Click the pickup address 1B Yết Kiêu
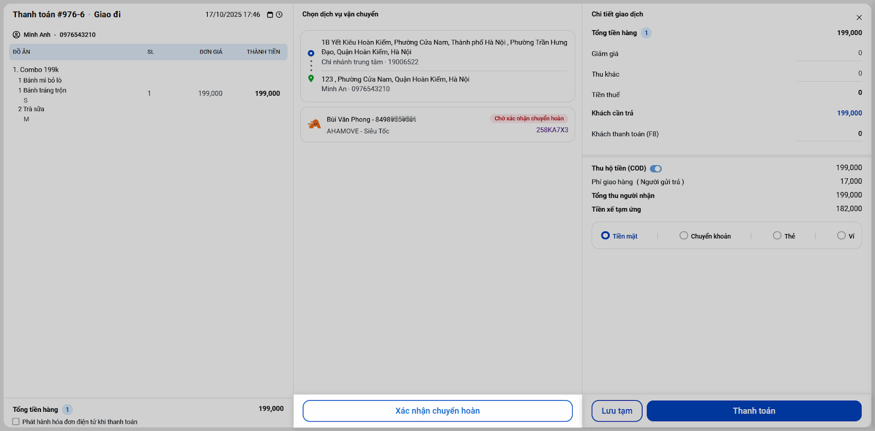875x431 pixels. click(x=444, y=47)
